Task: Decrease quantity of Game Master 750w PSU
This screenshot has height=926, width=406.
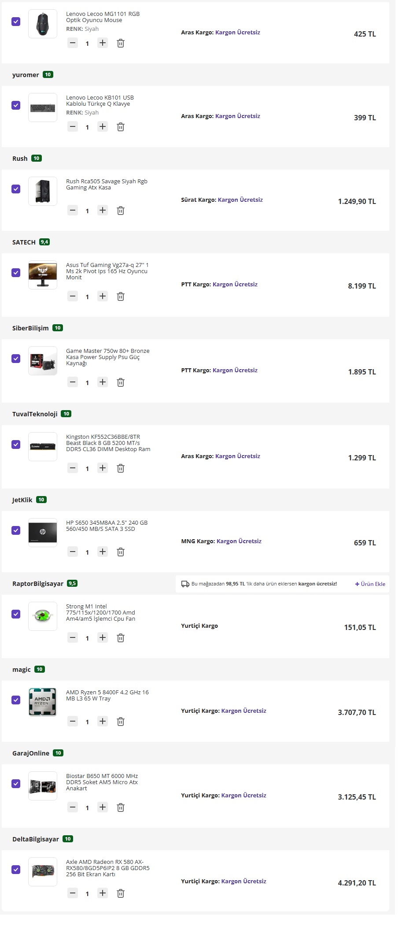Action: pos(73,382)
